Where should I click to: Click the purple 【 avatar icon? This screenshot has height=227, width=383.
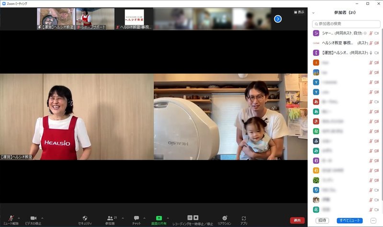(x=316, y=53)
